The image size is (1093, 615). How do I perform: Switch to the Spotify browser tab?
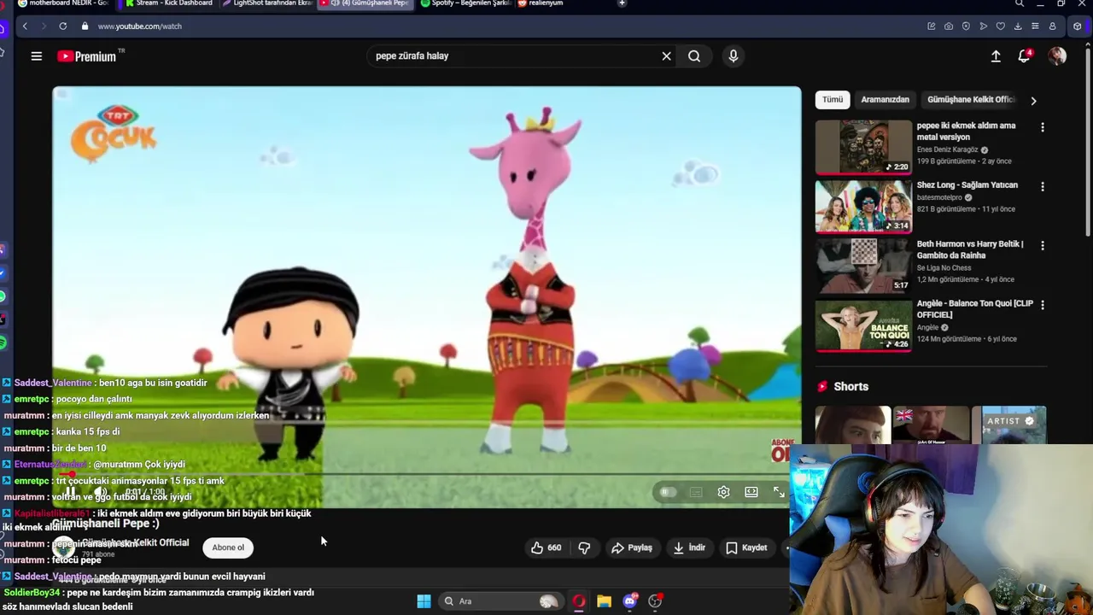pyautogui.click(x=466, y=3)
